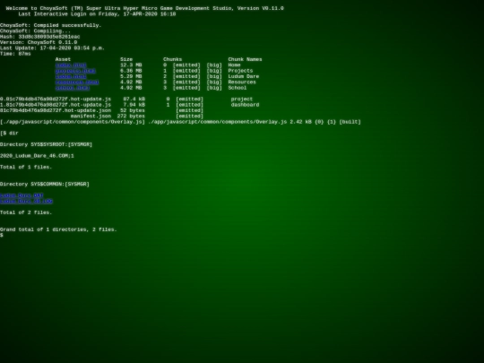
Task: Open the ludum.html asset link
Action: pos(71,76)
